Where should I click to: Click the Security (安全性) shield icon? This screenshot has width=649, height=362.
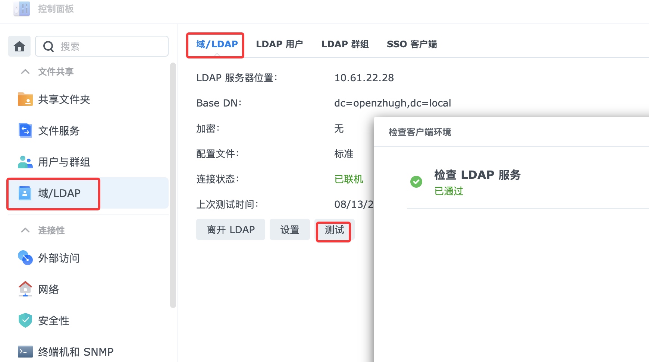tap(25, 320)
